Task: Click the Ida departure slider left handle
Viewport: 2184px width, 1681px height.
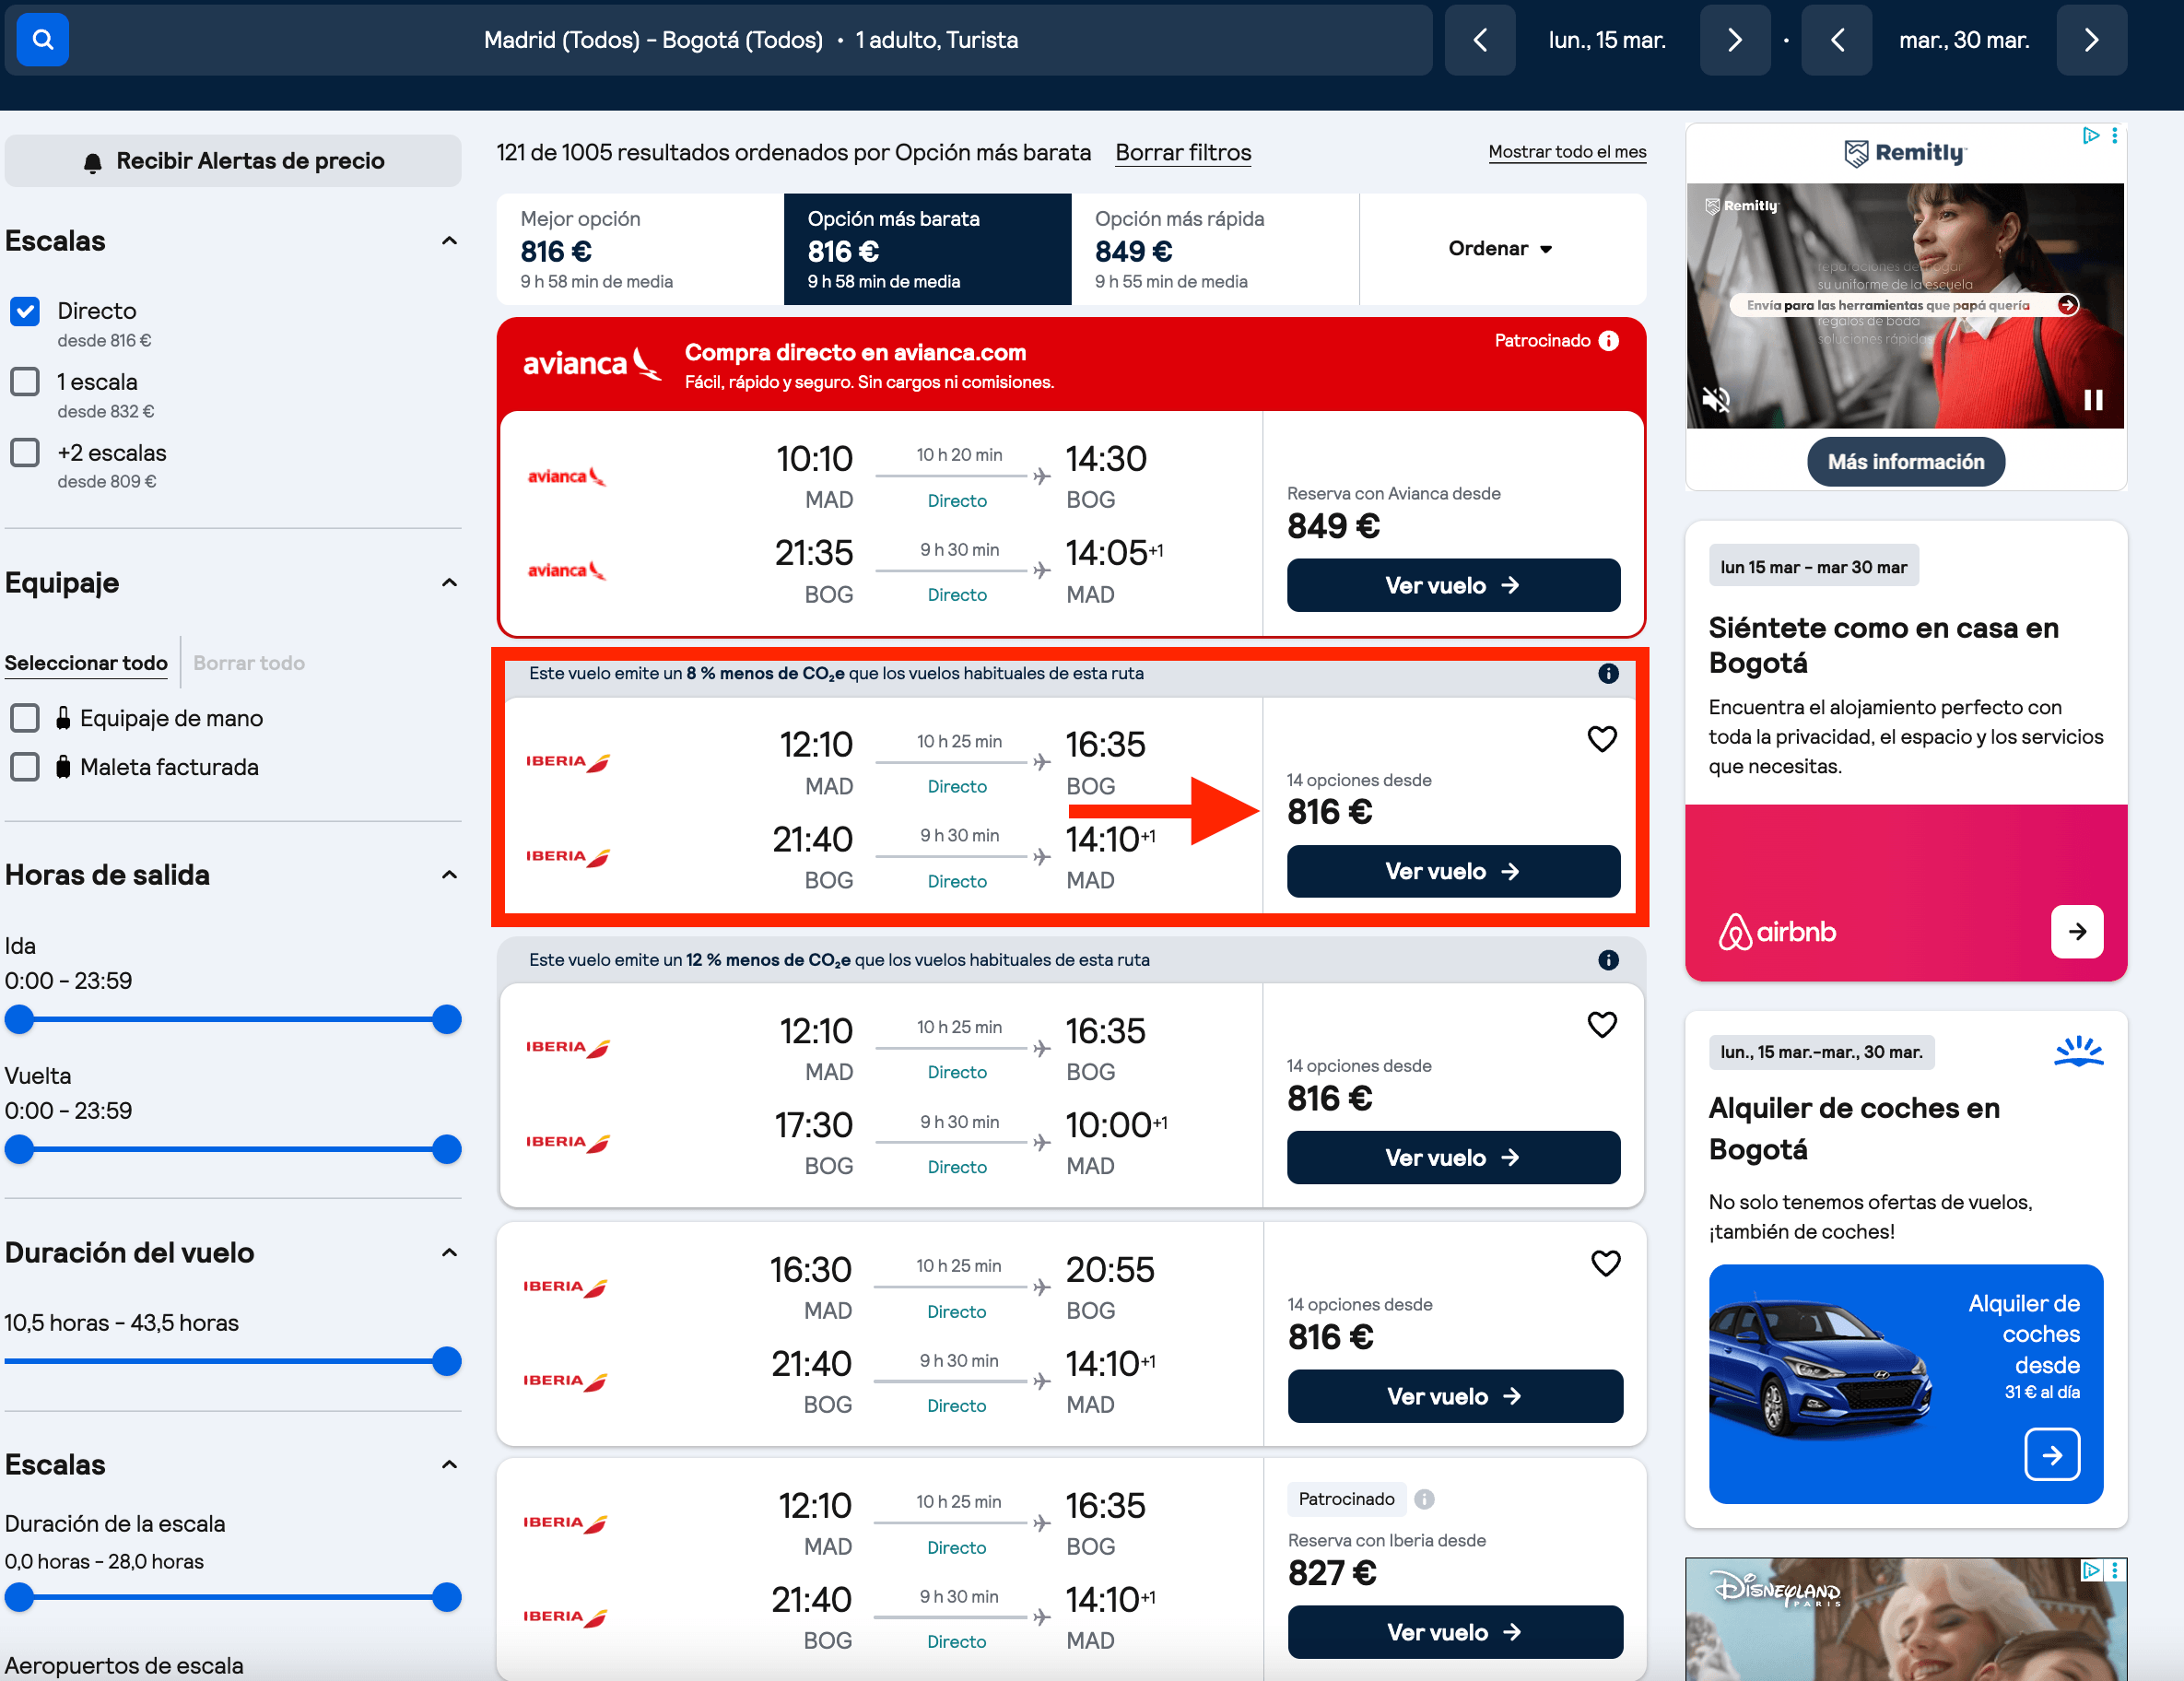Action: point(20,1020)
